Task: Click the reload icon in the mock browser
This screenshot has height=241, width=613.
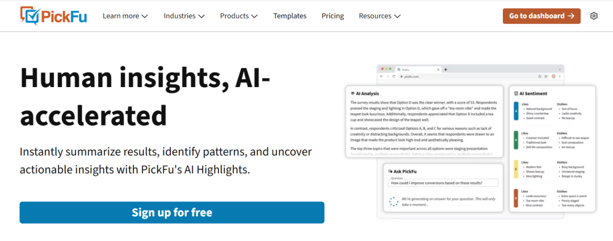Action: [394, 76]
